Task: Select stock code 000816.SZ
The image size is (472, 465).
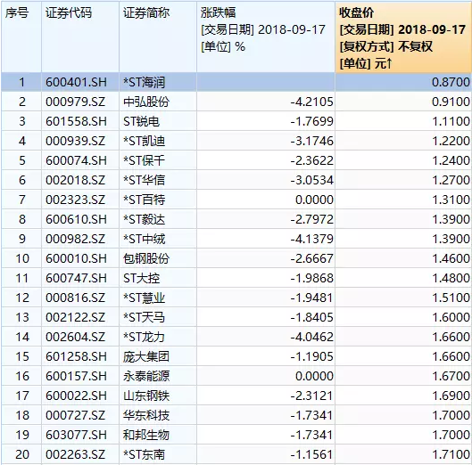Action: click(x=75, y=298)
